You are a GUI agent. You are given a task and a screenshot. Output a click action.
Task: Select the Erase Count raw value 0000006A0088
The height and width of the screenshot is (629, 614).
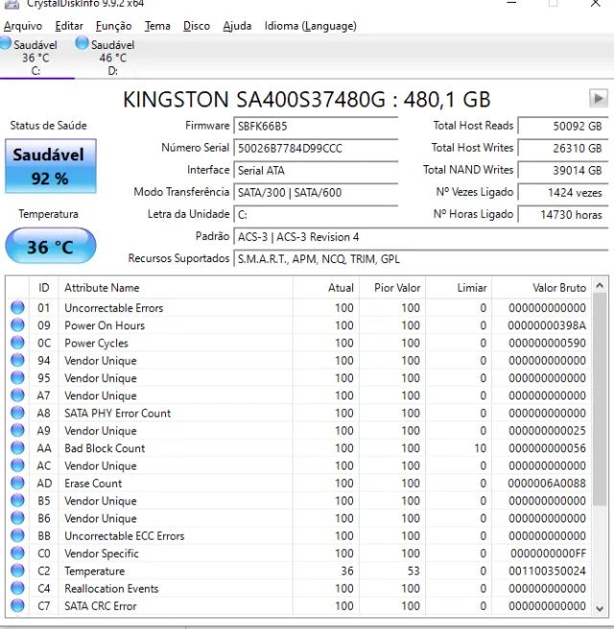pos(547,483)
